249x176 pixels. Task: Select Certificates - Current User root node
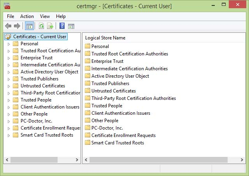[40, 37]
